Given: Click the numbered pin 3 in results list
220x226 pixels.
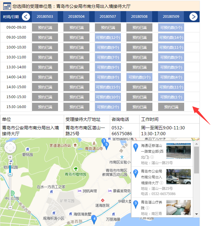Looking at the screenshot, I should click(x=135, y=204).
